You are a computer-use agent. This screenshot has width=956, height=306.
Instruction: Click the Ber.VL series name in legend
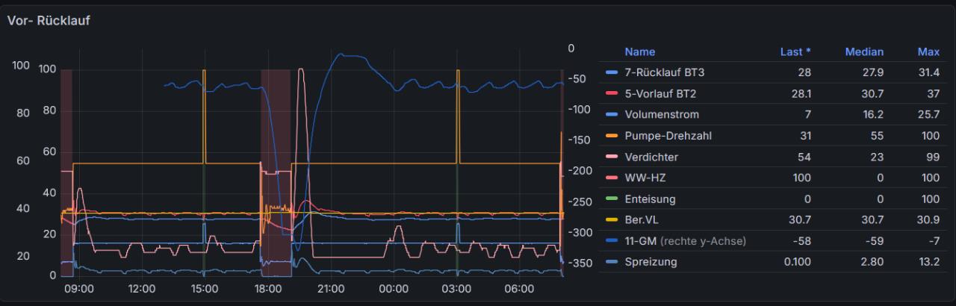[642, 221]
